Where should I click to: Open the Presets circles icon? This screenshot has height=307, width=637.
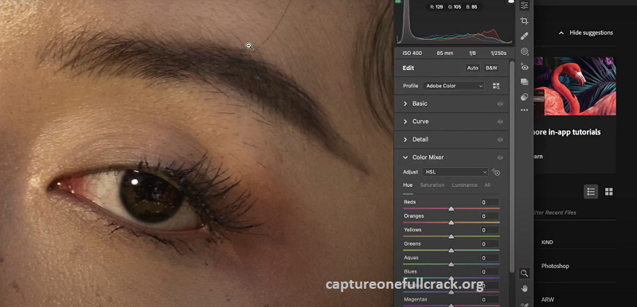[x=525, y=97]
